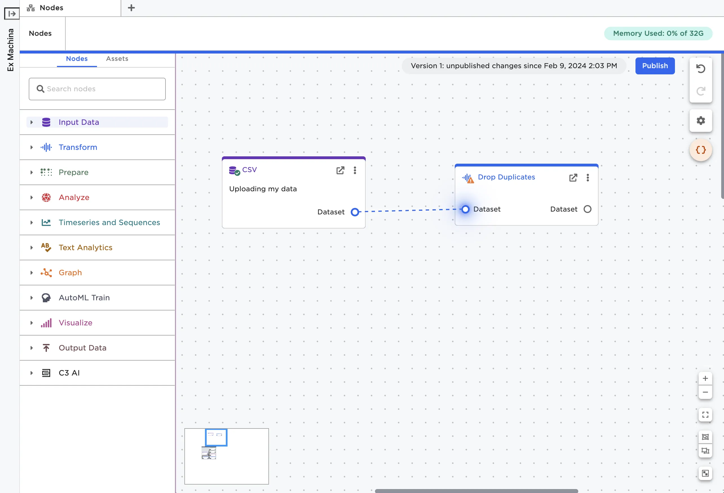Screen dimensions: 724x493
Task: Toggle the minimap visibility icon
Action: pyautogui.click(x=705, y=473)
